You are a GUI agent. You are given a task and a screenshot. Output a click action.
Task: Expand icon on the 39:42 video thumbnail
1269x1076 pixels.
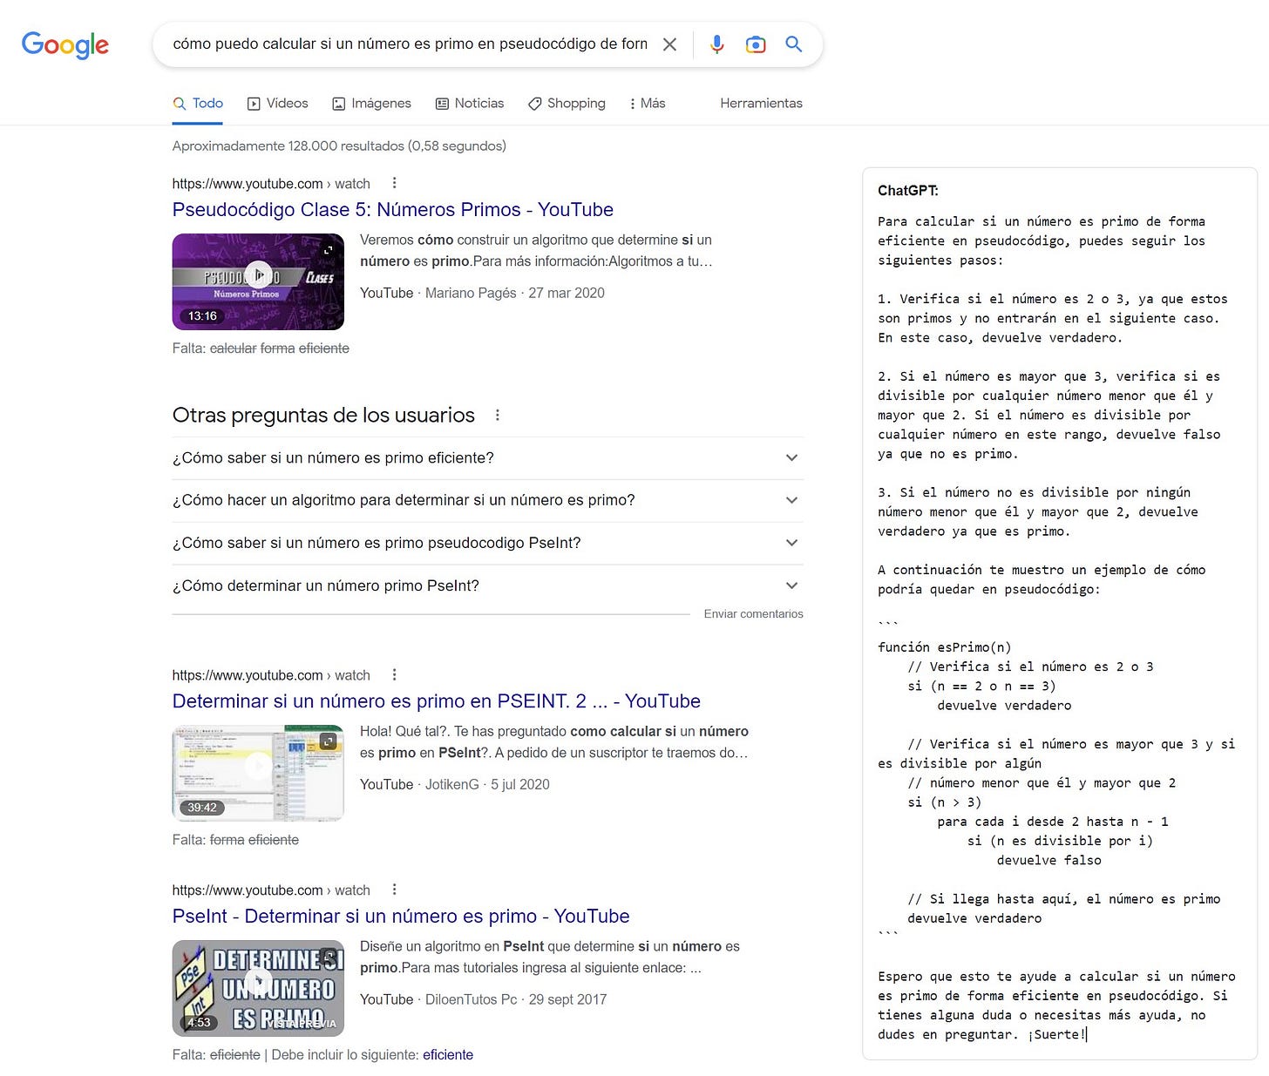pos(329,741)
